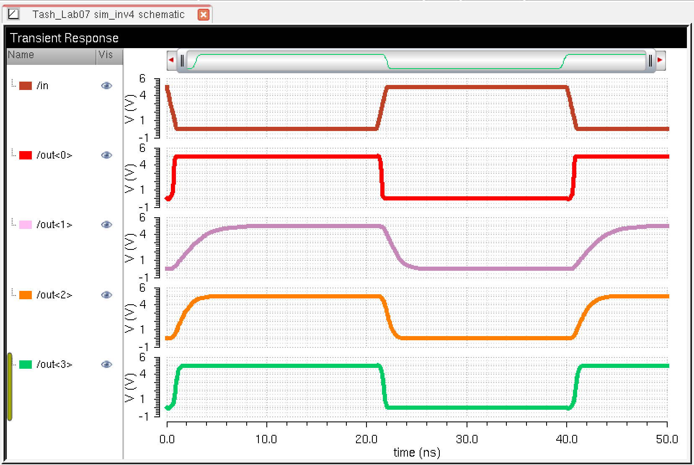Image resolution: width=694 pixels, height=465 pixels.
Task: Toggle visibility of the /out<3> signal
Action: [x=106, y=365]
